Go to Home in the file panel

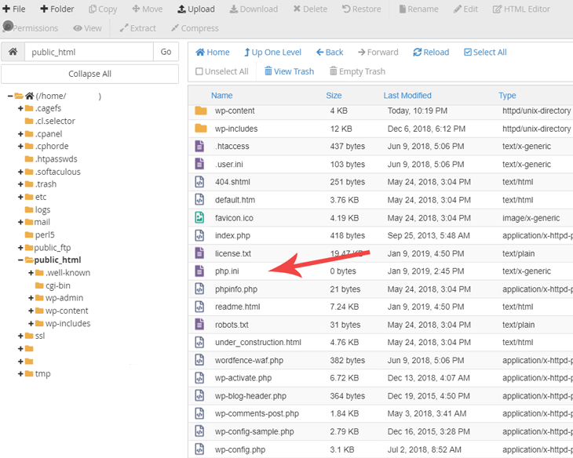213,53
